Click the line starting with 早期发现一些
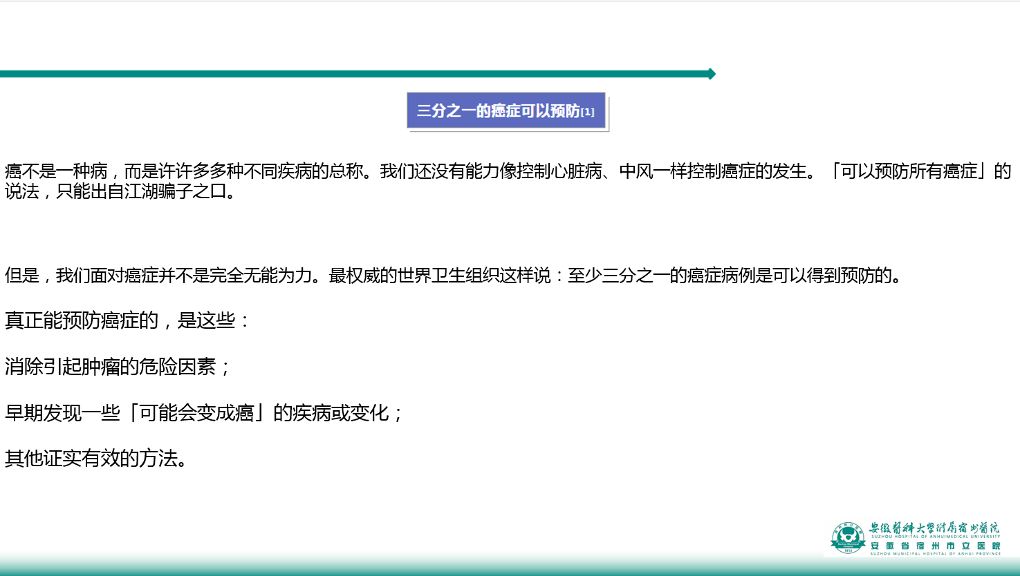Viewport: 1020px width, 576px height. click(203, 413)
